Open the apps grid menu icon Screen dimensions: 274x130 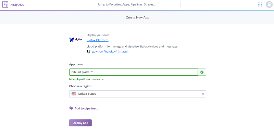point(260,4)
